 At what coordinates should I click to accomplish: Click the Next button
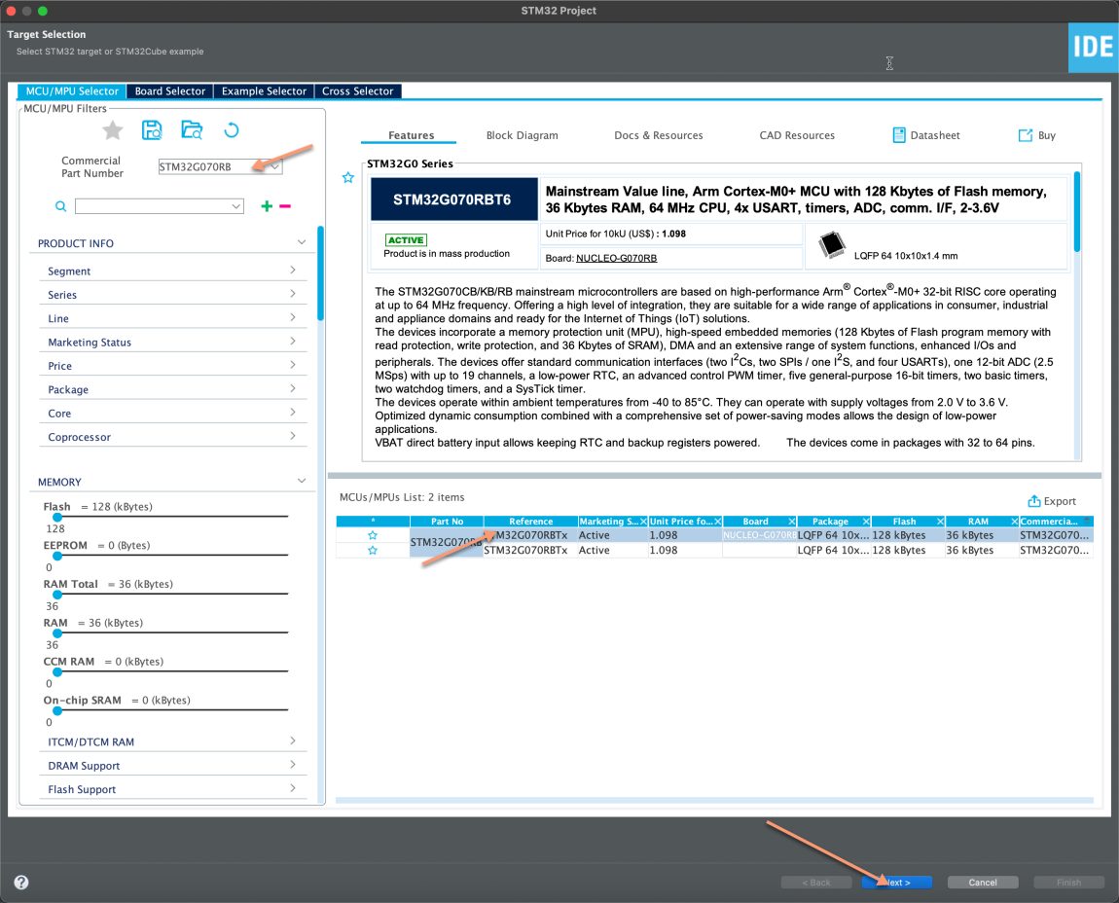click(896, 883)
